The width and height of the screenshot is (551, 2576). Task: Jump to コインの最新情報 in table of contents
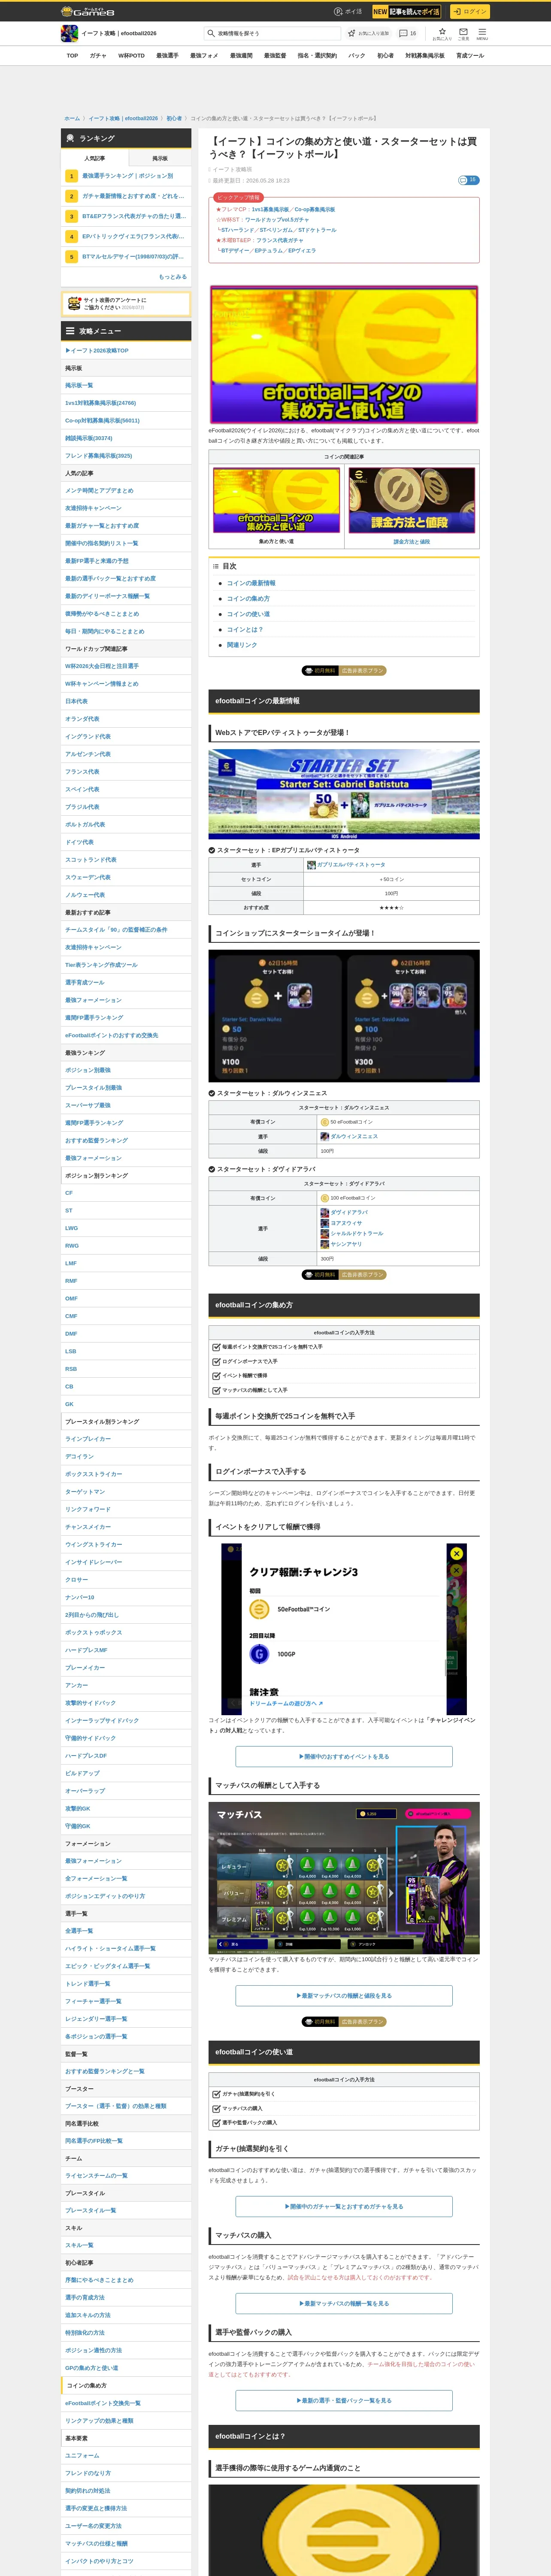click(x=251, y=583)
